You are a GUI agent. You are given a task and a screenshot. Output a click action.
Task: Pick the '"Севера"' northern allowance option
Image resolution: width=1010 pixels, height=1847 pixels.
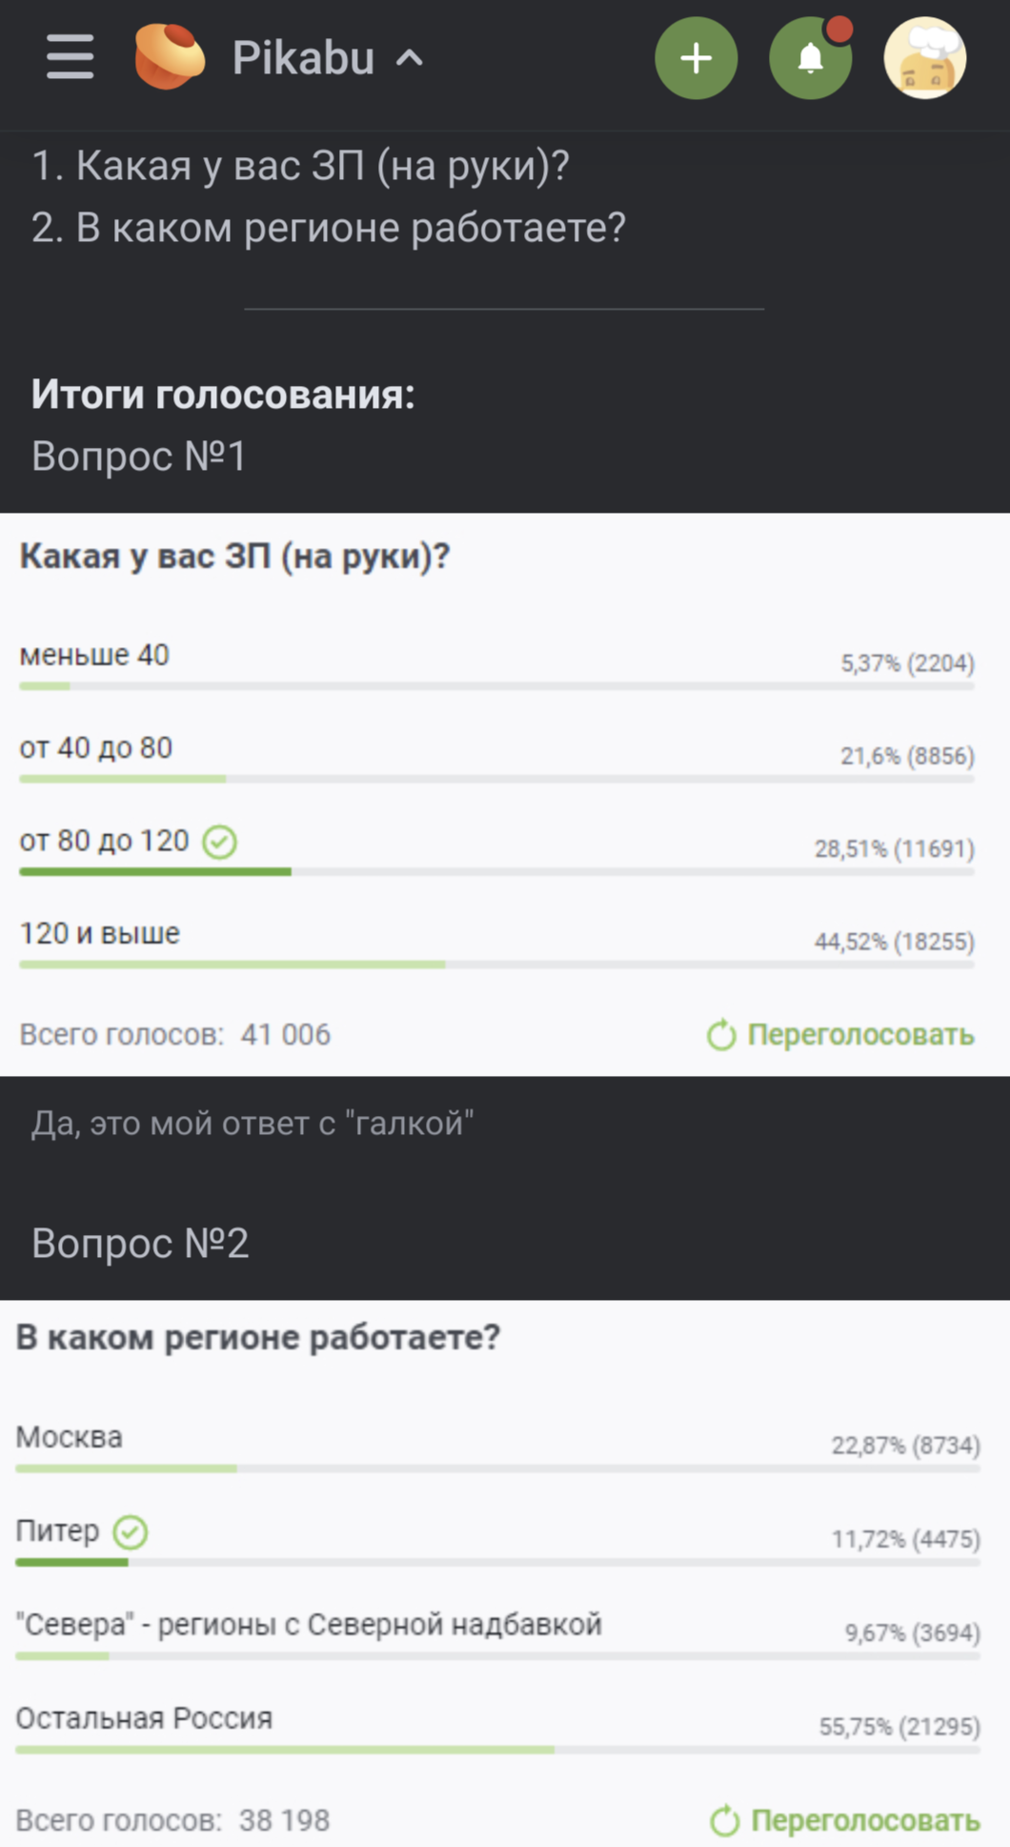[x=309, y=1625]
